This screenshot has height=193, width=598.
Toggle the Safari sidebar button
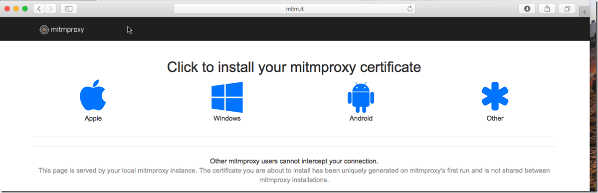point(69,8)
